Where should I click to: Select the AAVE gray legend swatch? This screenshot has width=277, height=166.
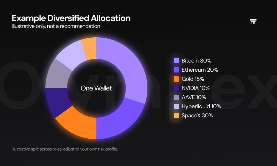pyautogui.click(x=176, y=97)
